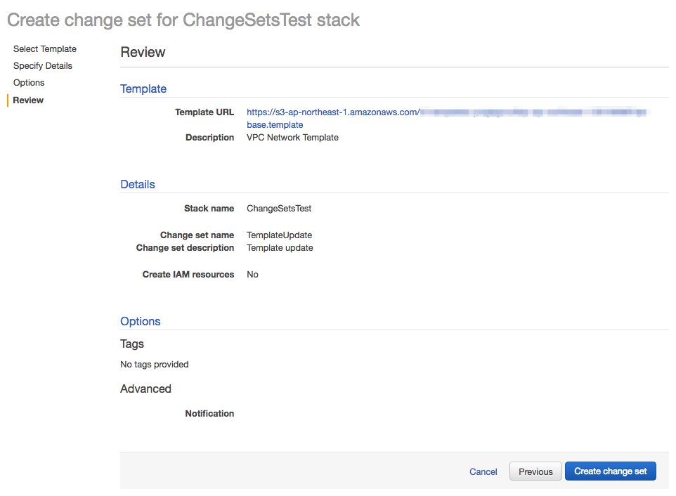Viewport: 676px width, 496px height.
Task: Click the No tags provided text
Action: coord(154,364)
